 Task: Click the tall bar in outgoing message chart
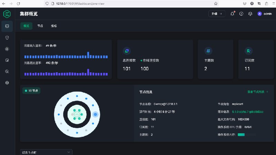point(88,72)
